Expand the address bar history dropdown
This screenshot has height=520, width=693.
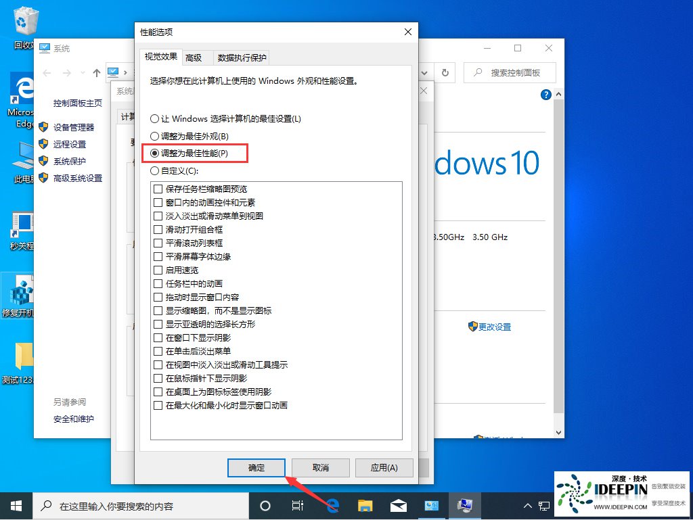tap(425, 73)
